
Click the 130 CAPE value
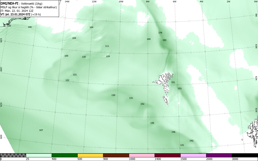tap(113, 95)
